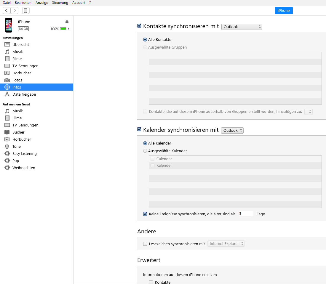Click the Erweitert section heading
Screen dimensions: 326x284
click(x=149, y=260)
